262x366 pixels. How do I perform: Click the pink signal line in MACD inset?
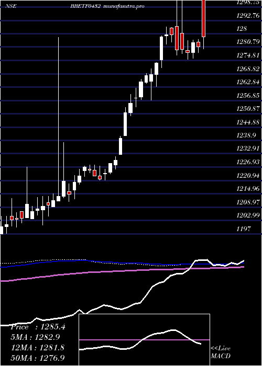click(x=144, y=340)
